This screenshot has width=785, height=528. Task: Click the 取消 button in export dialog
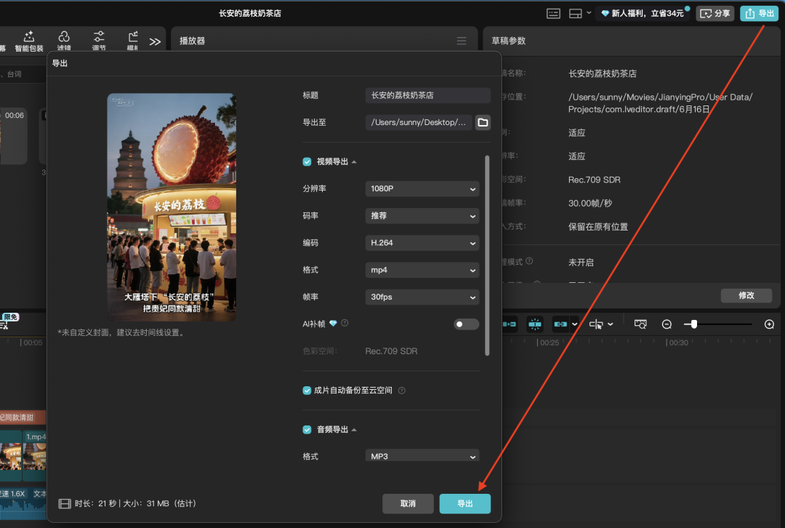click(408, 503)
